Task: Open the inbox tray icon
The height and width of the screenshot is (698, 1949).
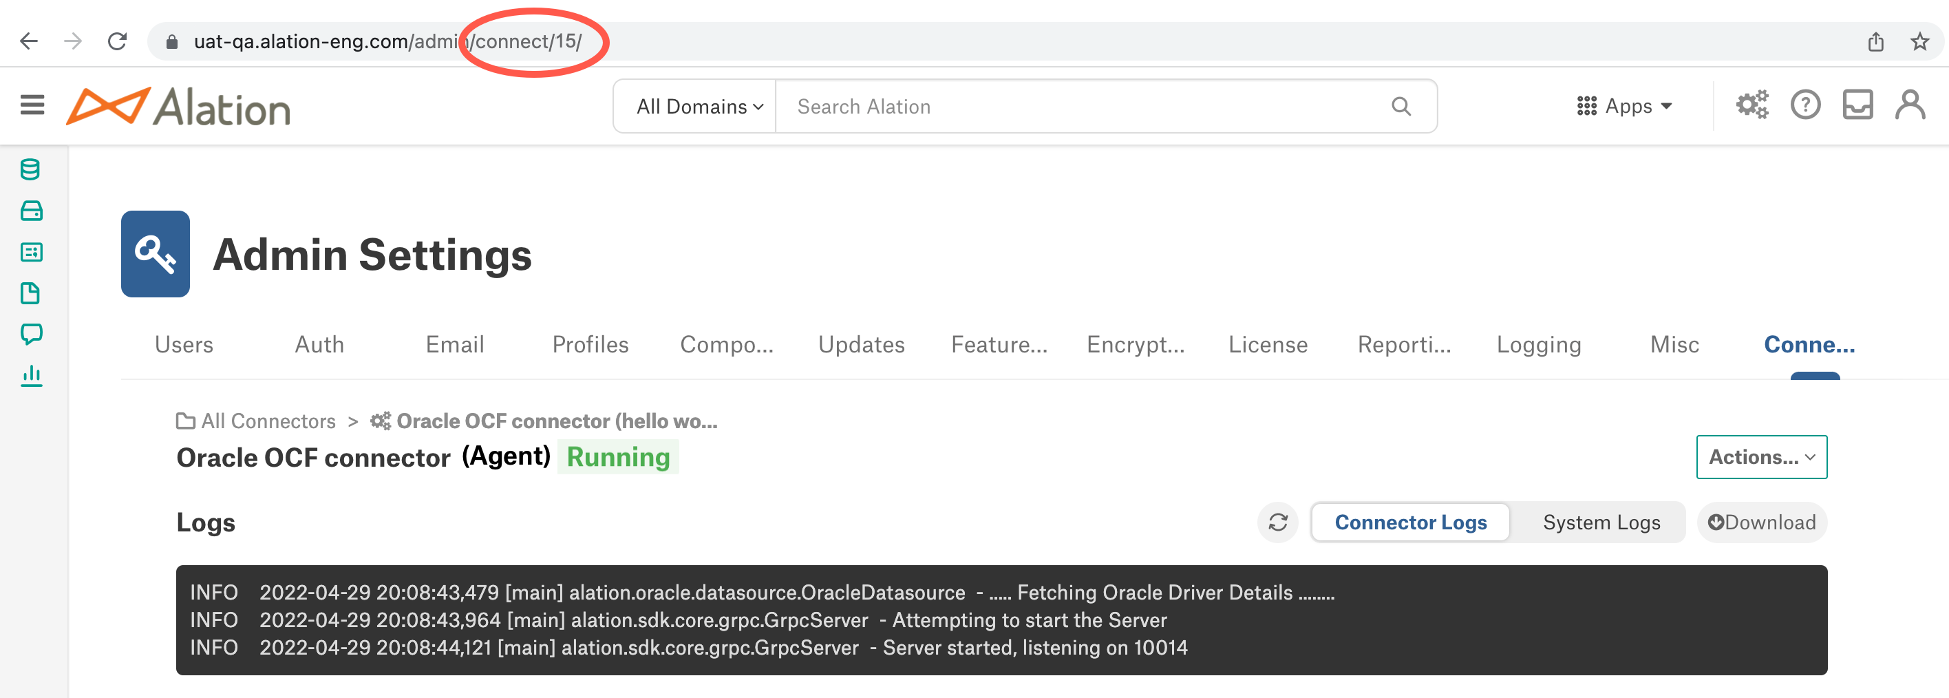Action: click(x=1857, y=105)
